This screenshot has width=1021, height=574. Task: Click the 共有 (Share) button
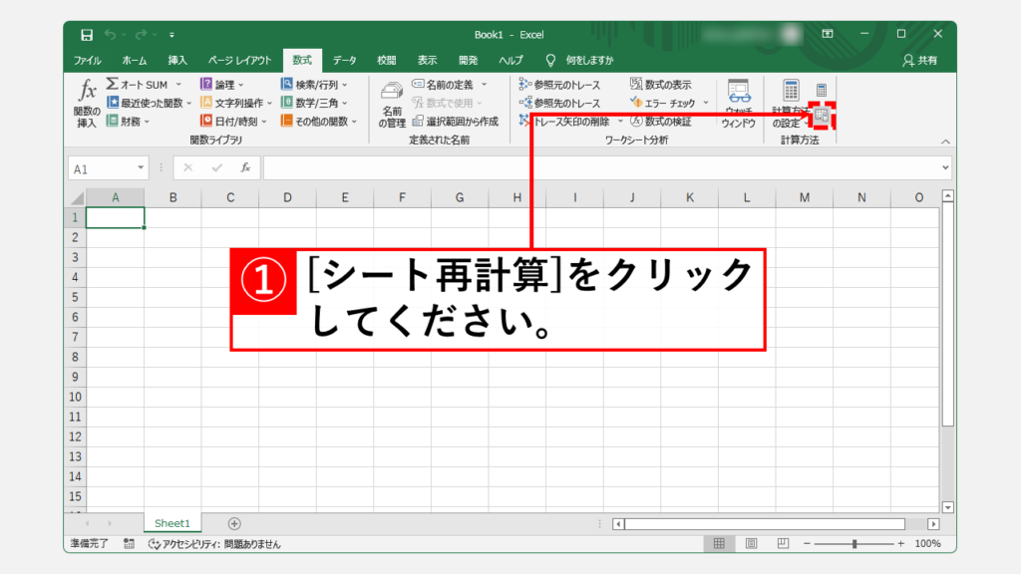coord(918,60)
